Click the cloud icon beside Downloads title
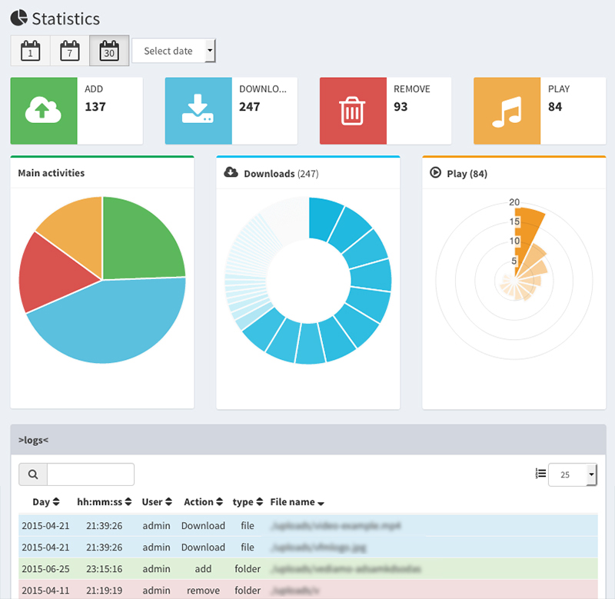The width and height of the screenshot is (615, 599). pos(231,173)
